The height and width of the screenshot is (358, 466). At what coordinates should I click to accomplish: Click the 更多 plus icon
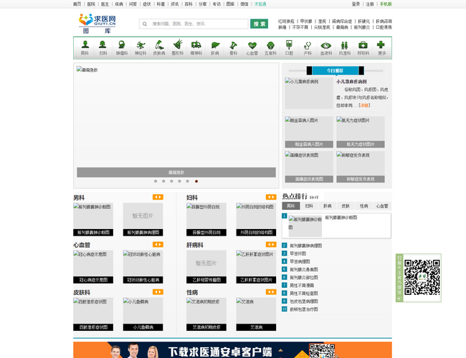coord(381,47)
